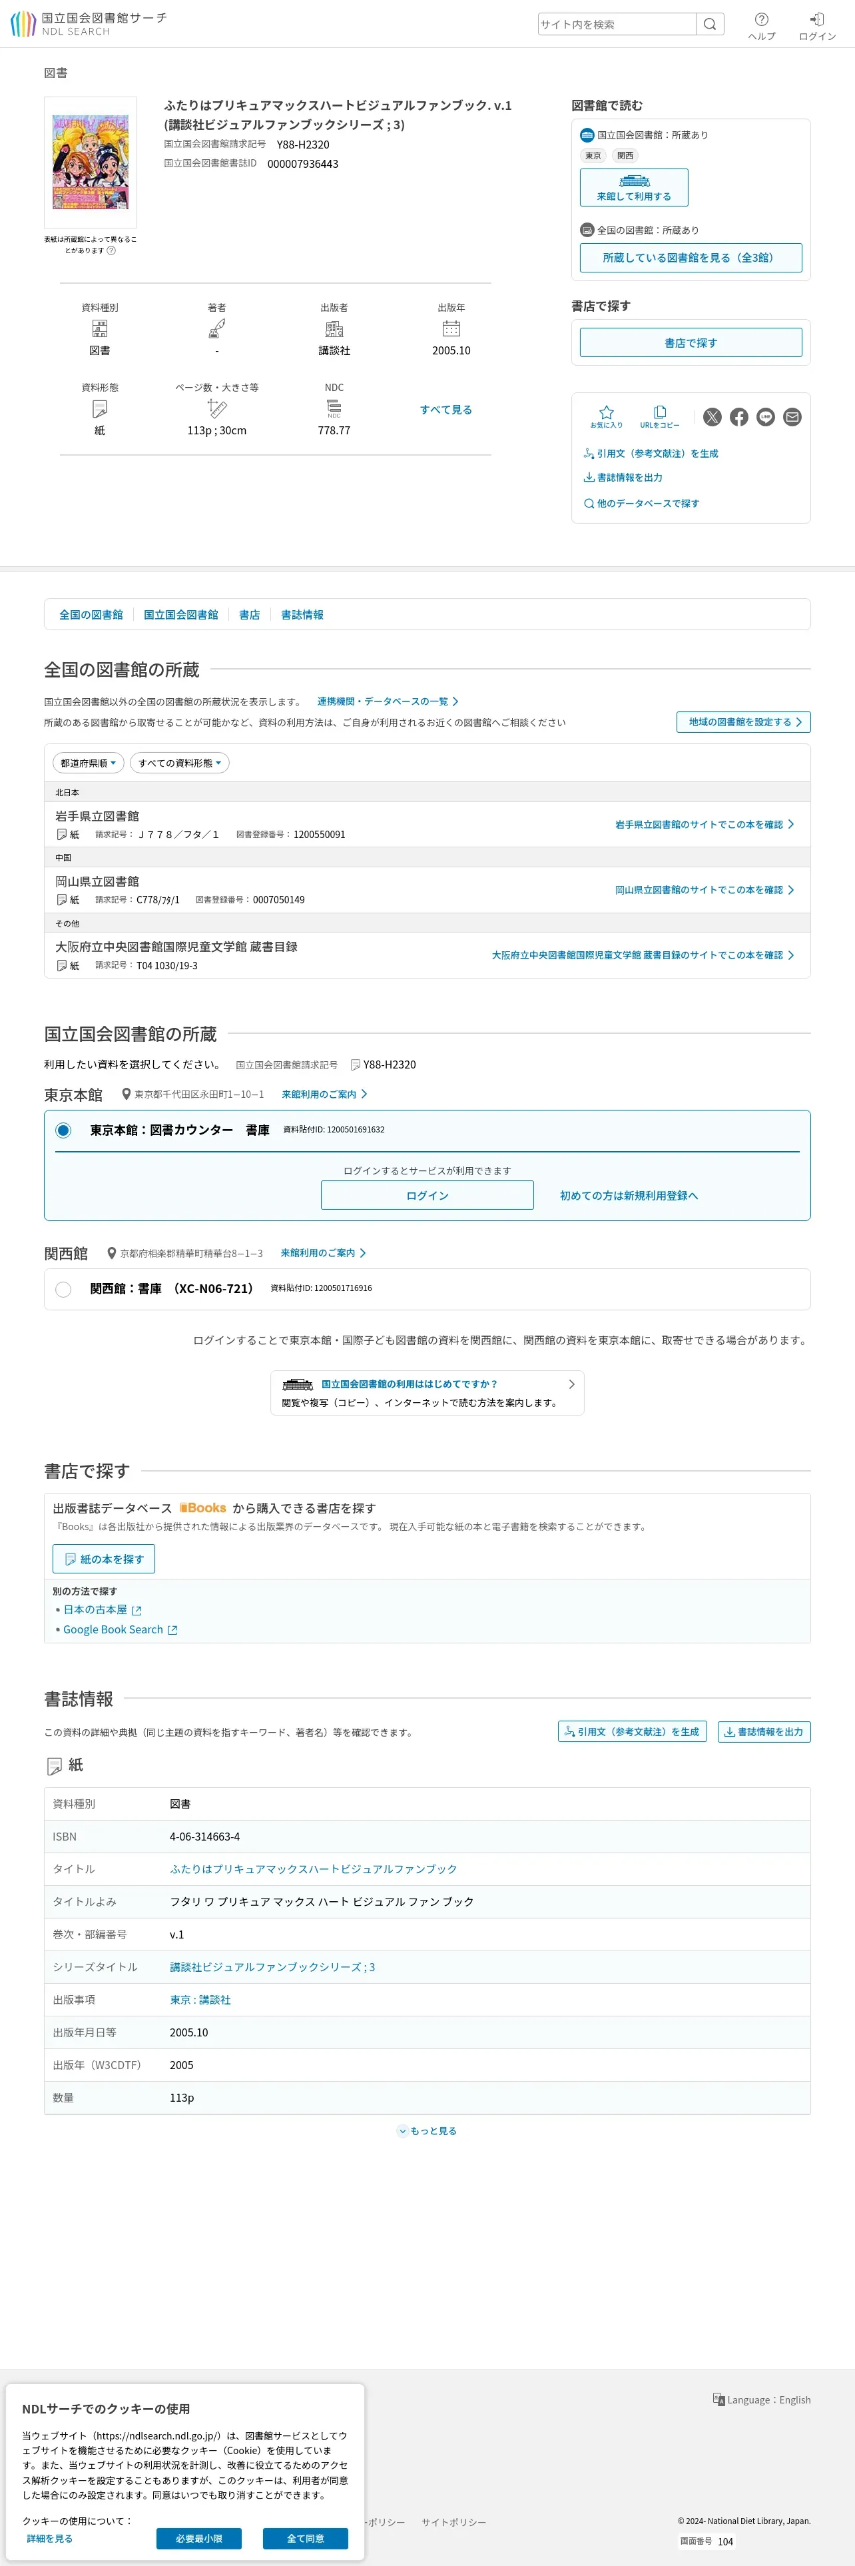Click 書店で探す button in sidebar
855x2566 pixels.
click(x=691, y=342)
